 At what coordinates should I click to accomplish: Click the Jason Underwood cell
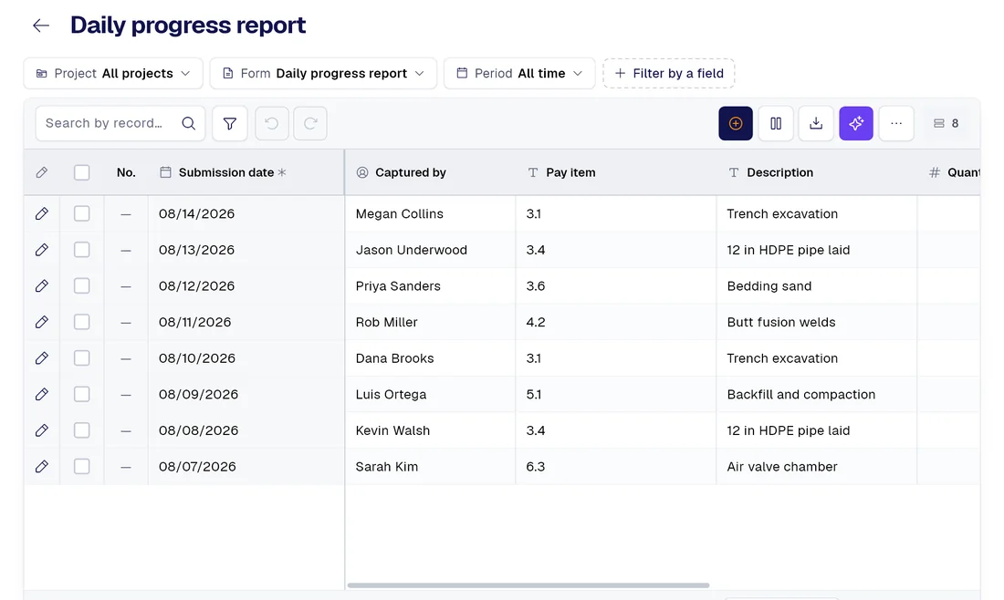[x=430, y=250]
